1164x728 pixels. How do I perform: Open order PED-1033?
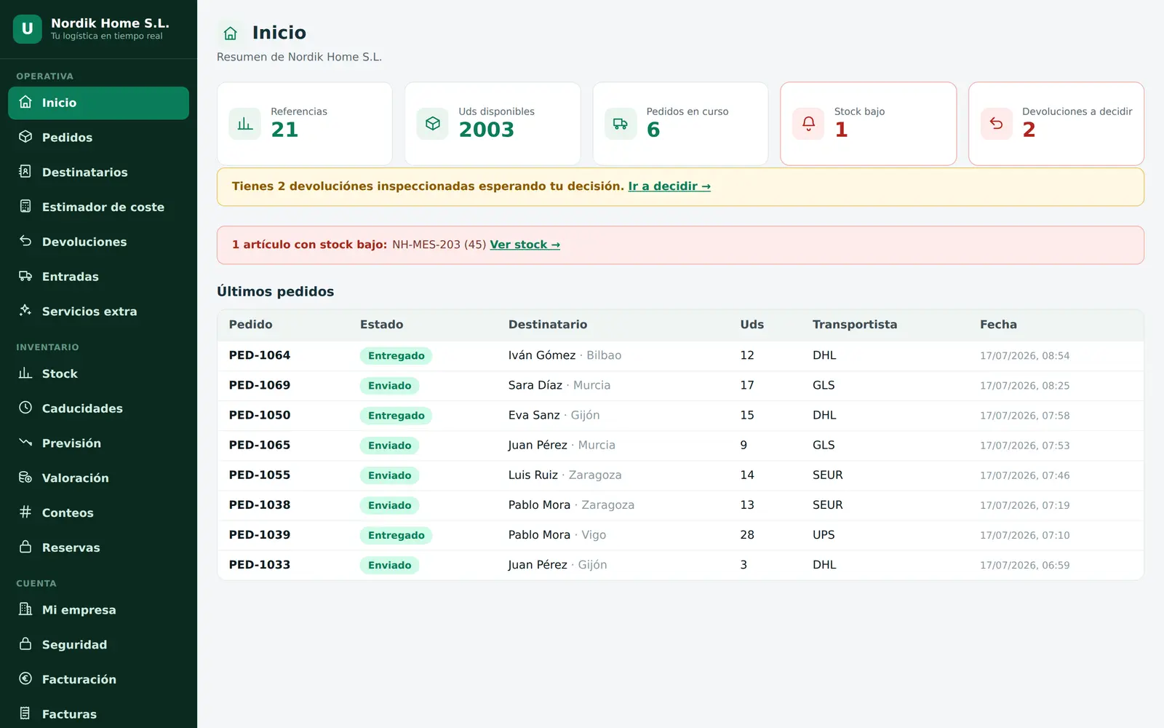[260, 564]
